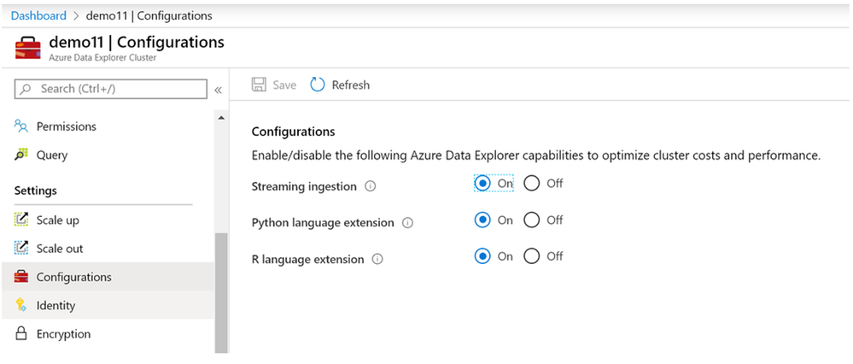Click the Settings section heading

(35, 191)
